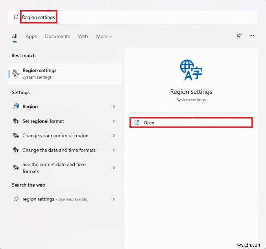Click the search input containing Region settings
Image resolution: width=266 pixels, height=249 pixels.
(x=133, y=17)
